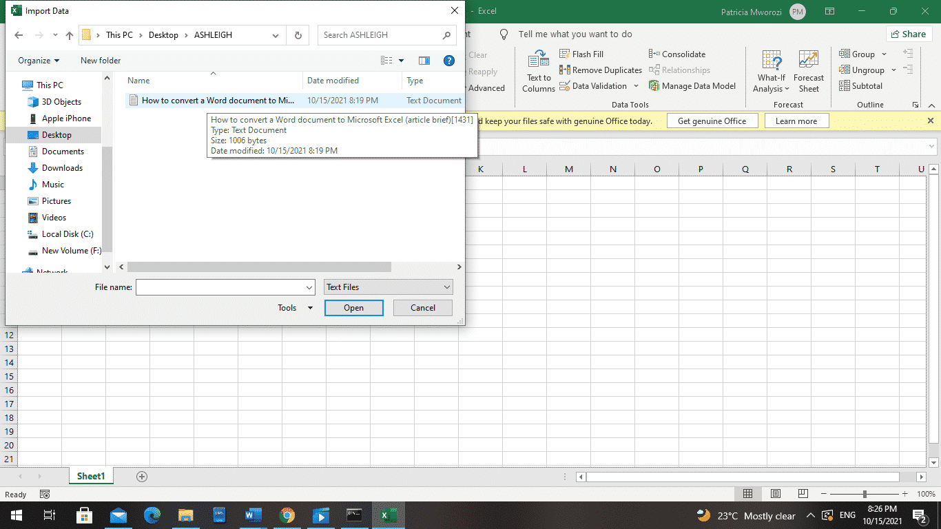
Task: Switch to Page Break Preview view
Action: pyautogui.click(x=803, y=494)
